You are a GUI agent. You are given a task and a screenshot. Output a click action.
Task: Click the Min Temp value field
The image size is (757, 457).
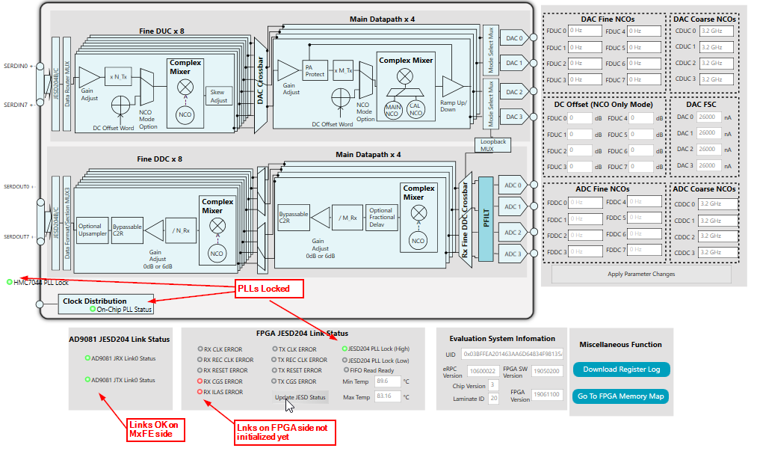388,381
